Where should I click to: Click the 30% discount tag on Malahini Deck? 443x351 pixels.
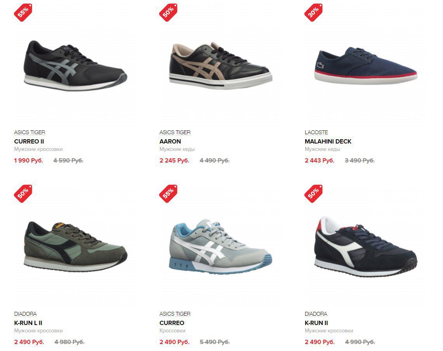(x=313, y=12)
